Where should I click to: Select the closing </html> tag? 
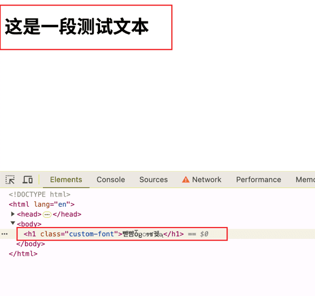click(x=23, y=254)
